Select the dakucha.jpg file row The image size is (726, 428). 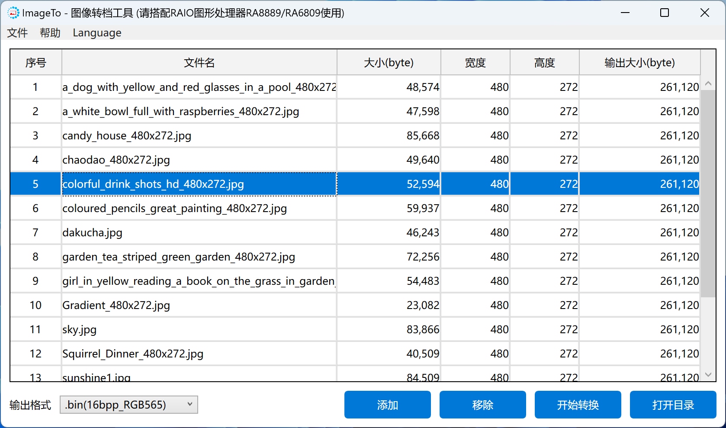point(92,233)
